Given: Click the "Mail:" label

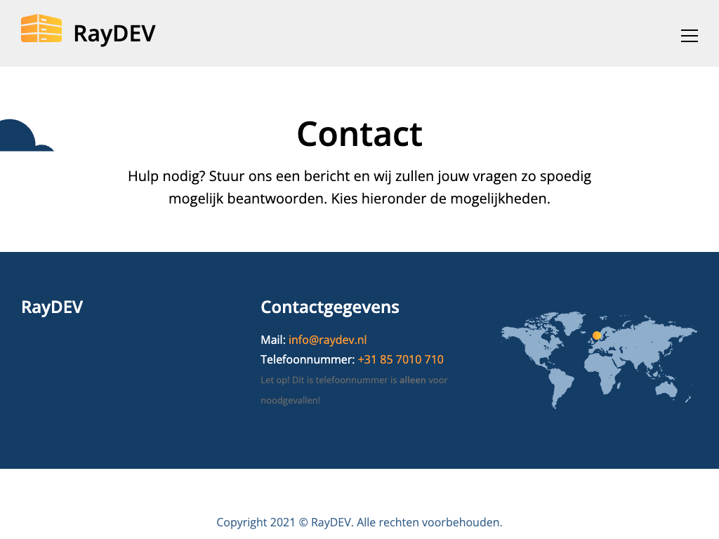Looking at the screenshot, I should (x=273, y=340).
